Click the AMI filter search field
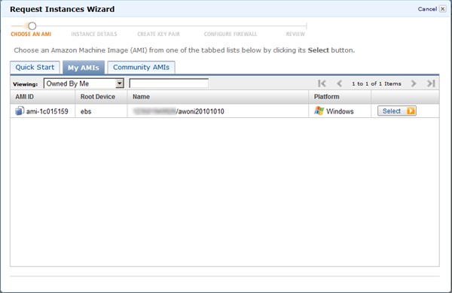The image size is (452, 293). pyautogui.click(x=169, y=83)
